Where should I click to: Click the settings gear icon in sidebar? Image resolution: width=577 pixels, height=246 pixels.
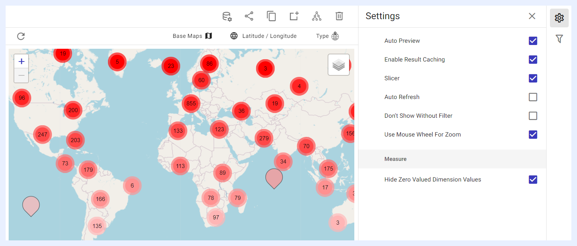coord(559,18)
